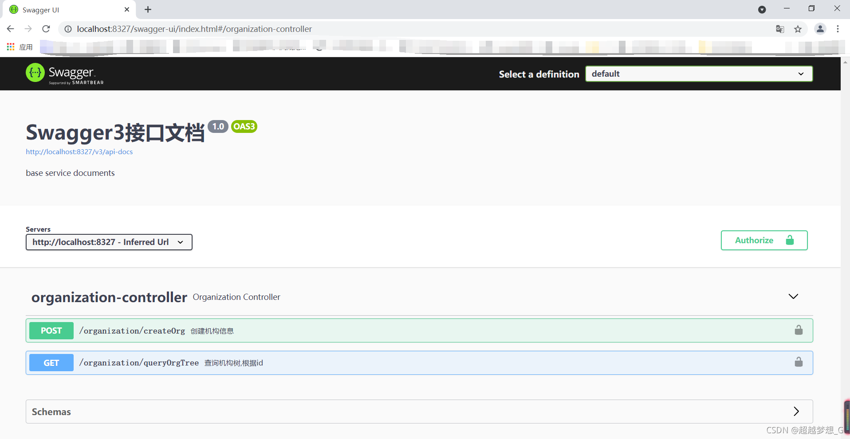
Task: Reload the Swagger UI page
Action: point(46,29)
